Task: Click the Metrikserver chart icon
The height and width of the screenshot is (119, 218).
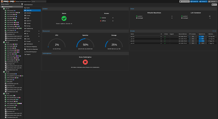Action: click(25, 44)
